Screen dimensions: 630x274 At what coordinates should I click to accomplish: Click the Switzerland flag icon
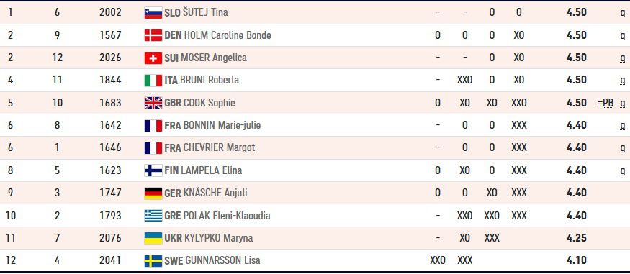click(x=153, y=58)
